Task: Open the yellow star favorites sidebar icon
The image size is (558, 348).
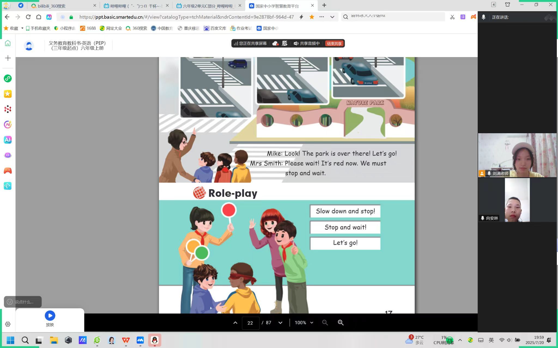Action: (8, 94)
